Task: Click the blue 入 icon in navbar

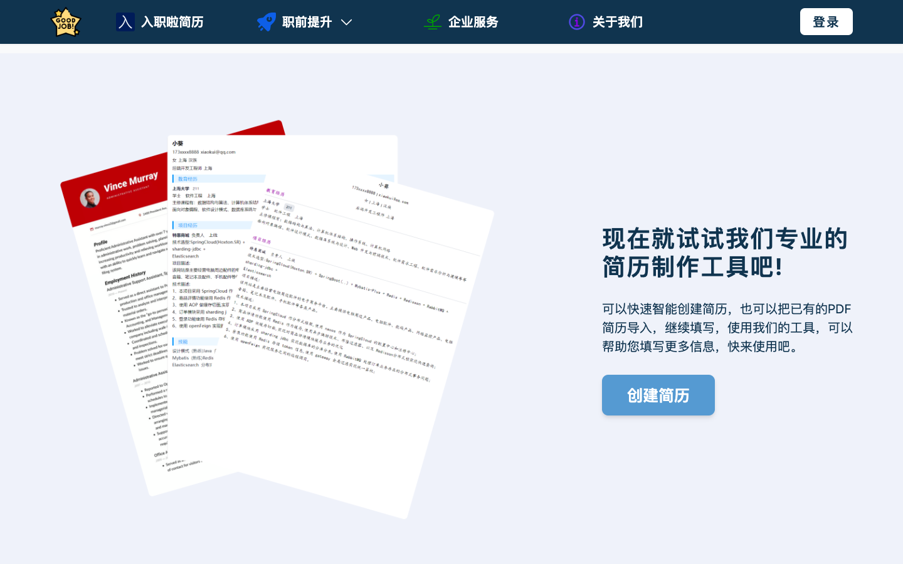Action: (125, 22)
